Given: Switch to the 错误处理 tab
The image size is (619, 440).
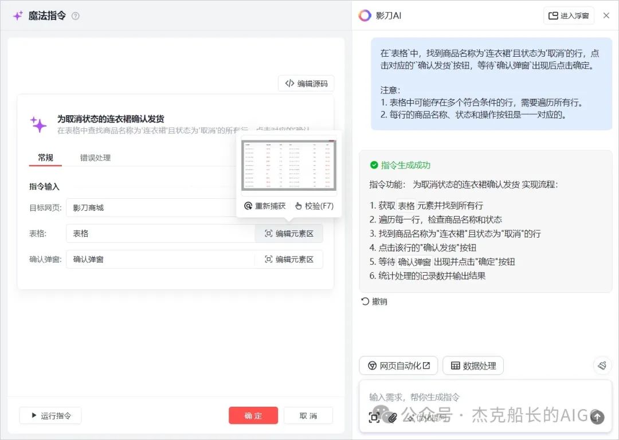Looking at the screenshot, I should pyautogui.click(x=95, y=158).
